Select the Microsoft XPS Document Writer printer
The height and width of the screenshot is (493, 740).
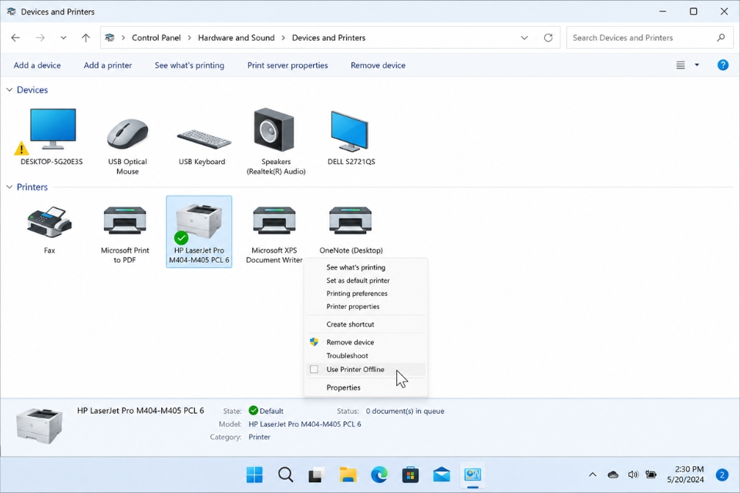(x=274, y=220)
